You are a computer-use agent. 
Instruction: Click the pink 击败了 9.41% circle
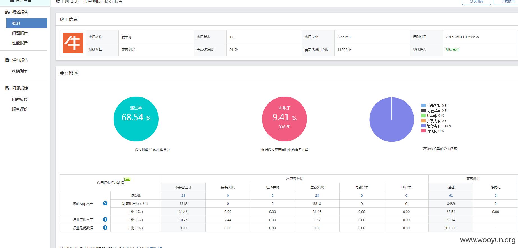pos(285,119)
